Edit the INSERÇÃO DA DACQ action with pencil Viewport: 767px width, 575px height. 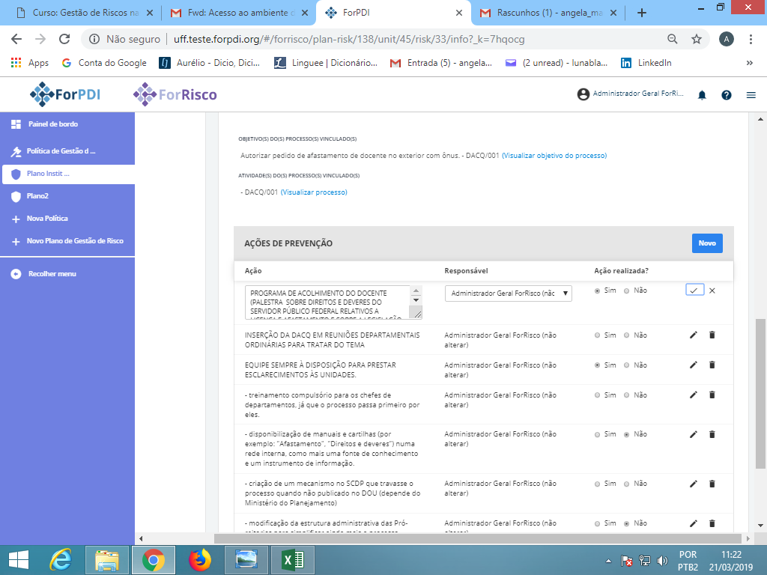693,335
